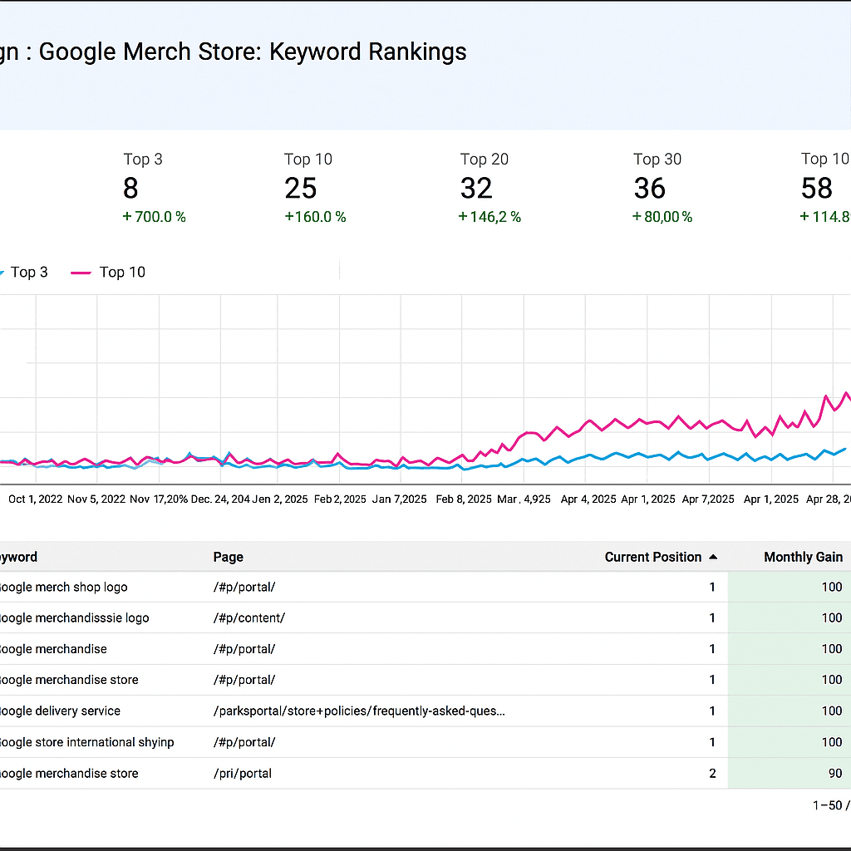Select the Top 10 scorecard value 25
851x851 pixels.
point(300,188)
